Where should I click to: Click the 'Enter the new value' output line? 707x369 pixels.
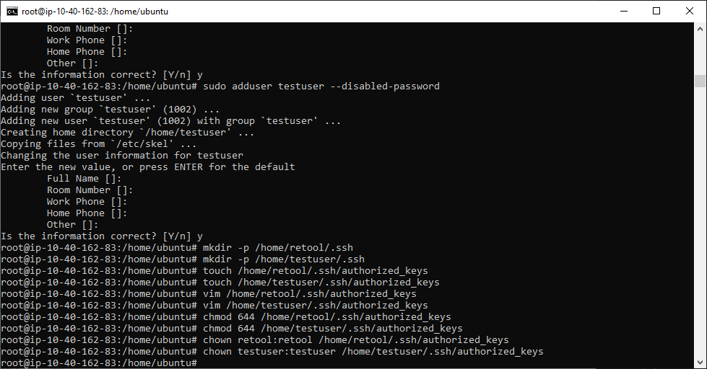pyautogui.click(x=148, y=167)
